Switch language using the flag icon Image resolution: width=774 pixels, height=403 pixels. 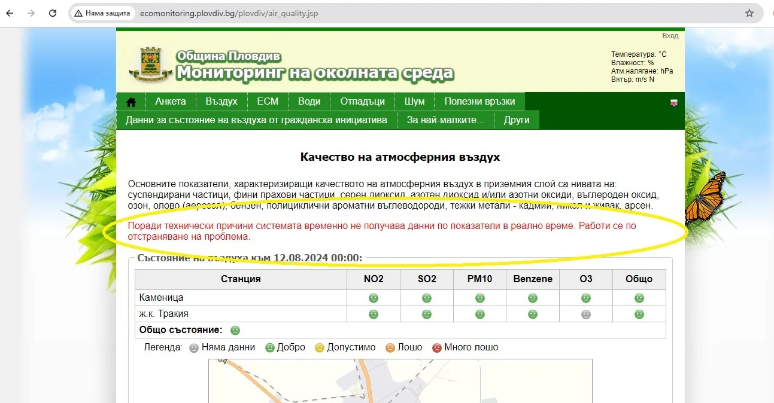coord(673,103)
